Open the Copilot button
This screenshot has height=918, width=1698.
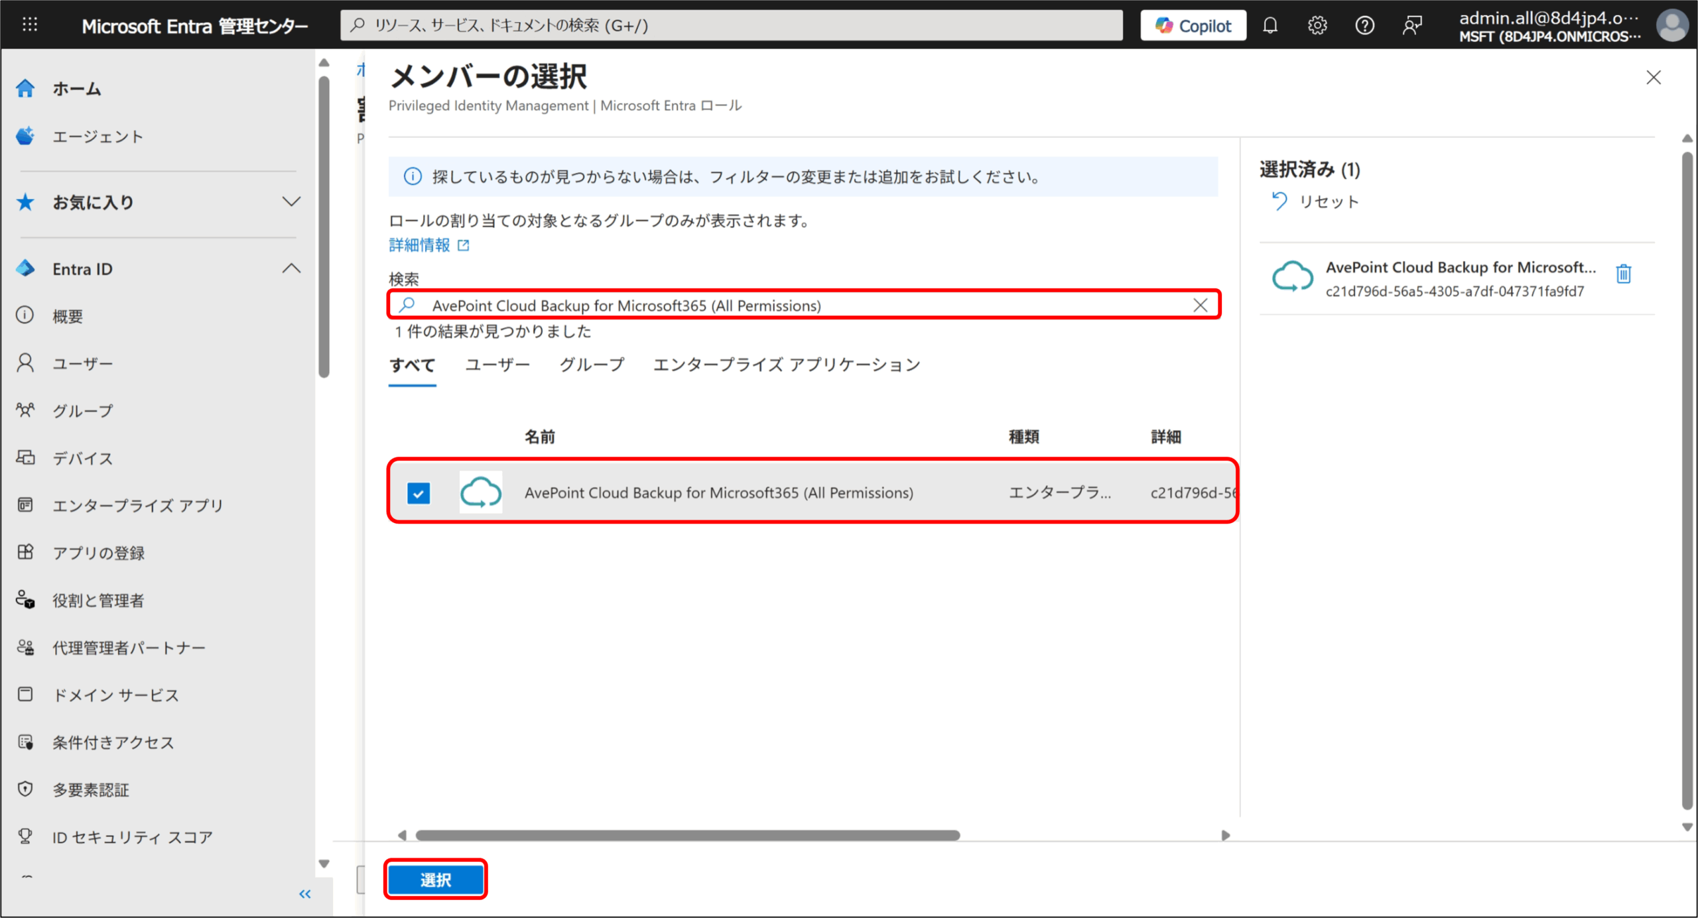(x=1193, y=26)
